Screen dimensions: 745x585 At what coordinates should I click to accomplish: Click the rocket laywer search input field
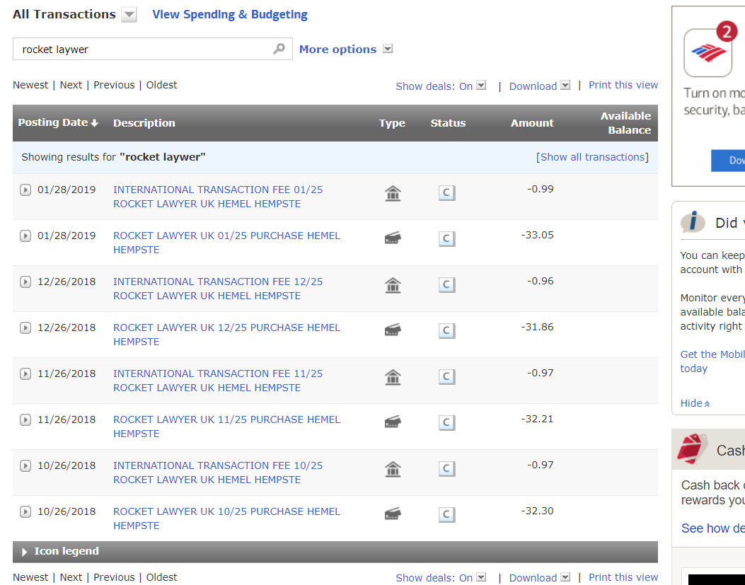(x=142, y=50)
